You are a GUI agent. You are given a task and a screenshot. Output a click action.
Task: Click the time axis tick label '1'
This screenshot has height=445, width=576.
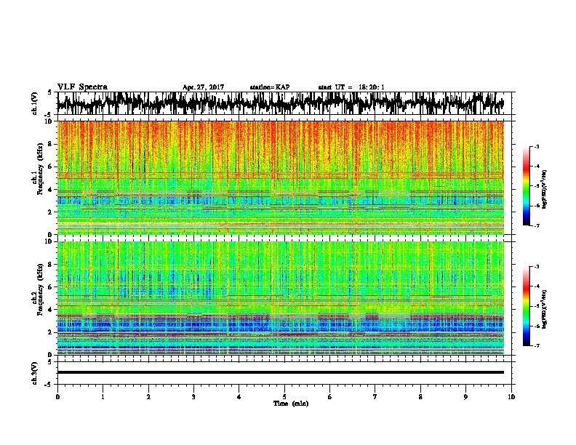103,397
